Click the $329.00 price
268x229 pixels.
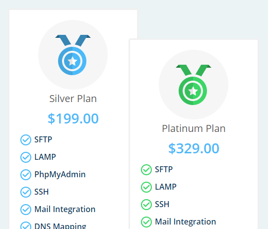194,148
